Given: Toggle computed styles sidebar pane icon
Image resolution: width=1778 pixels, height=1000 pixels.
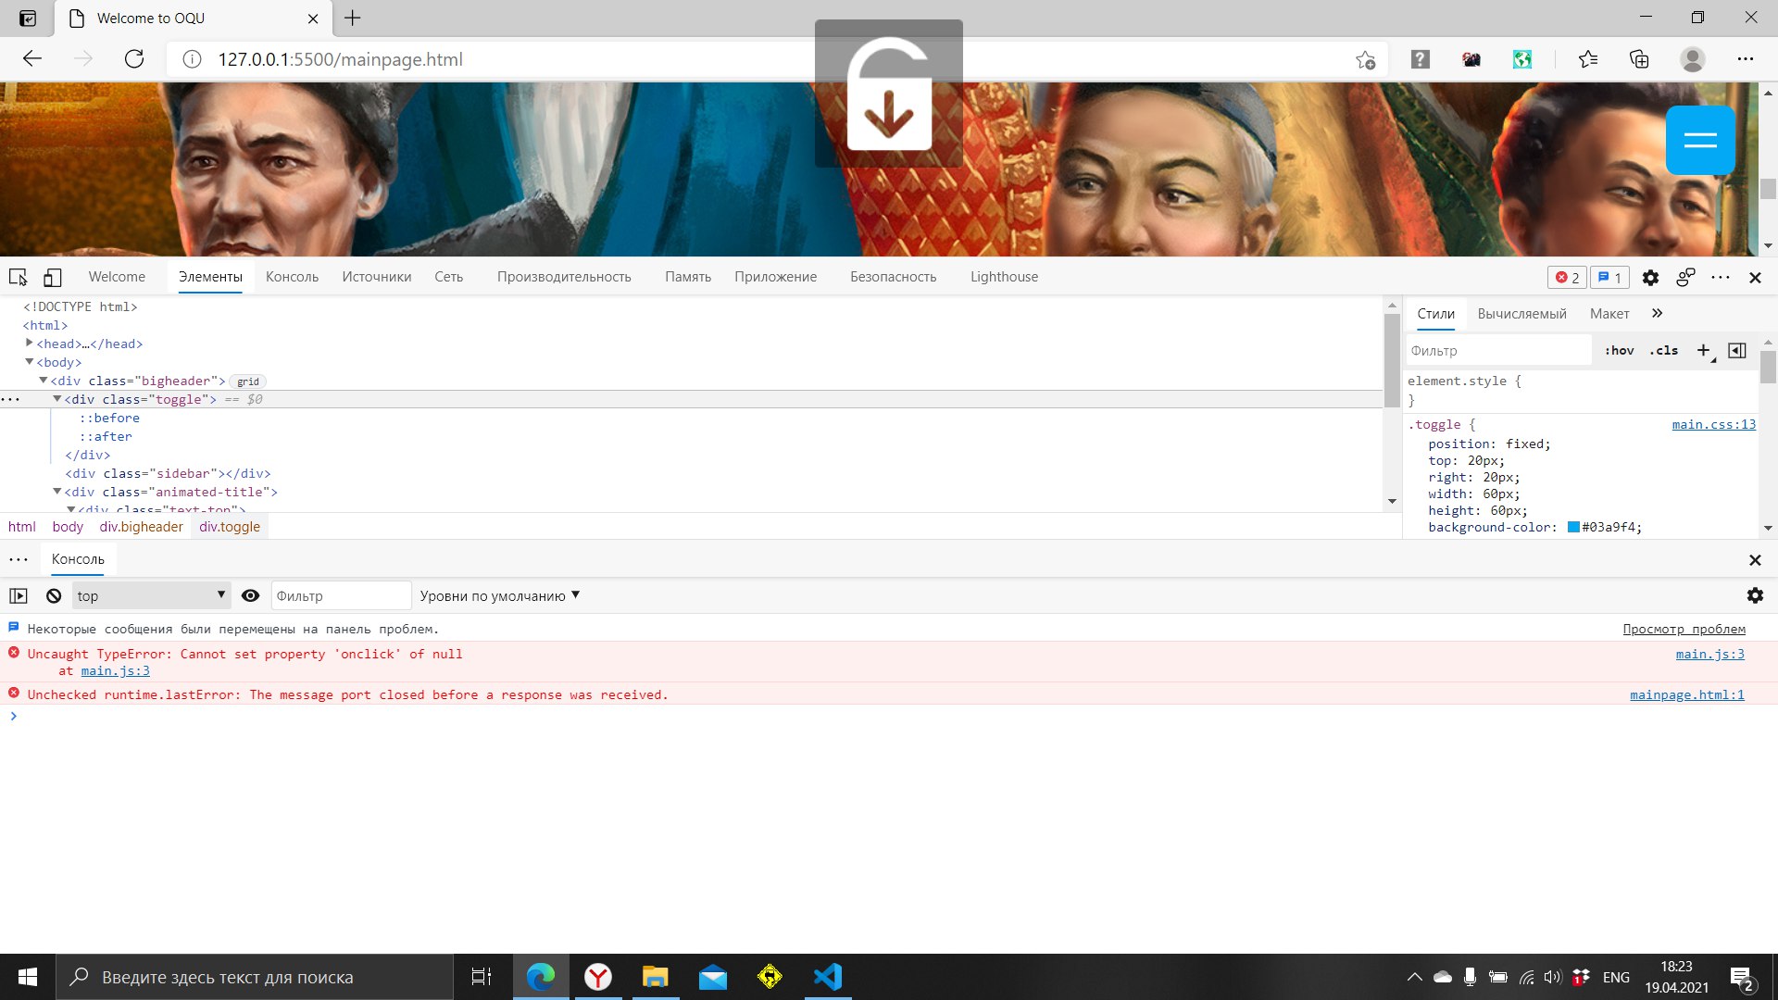Looking at the screenshot, I should [x=1737, y=350].
